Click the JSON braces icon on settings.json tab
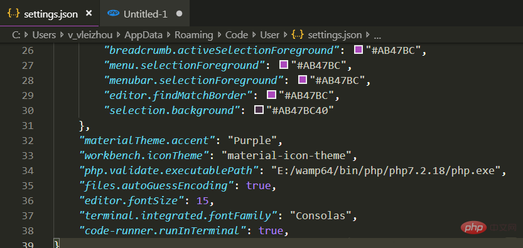 tap(14, 14)
